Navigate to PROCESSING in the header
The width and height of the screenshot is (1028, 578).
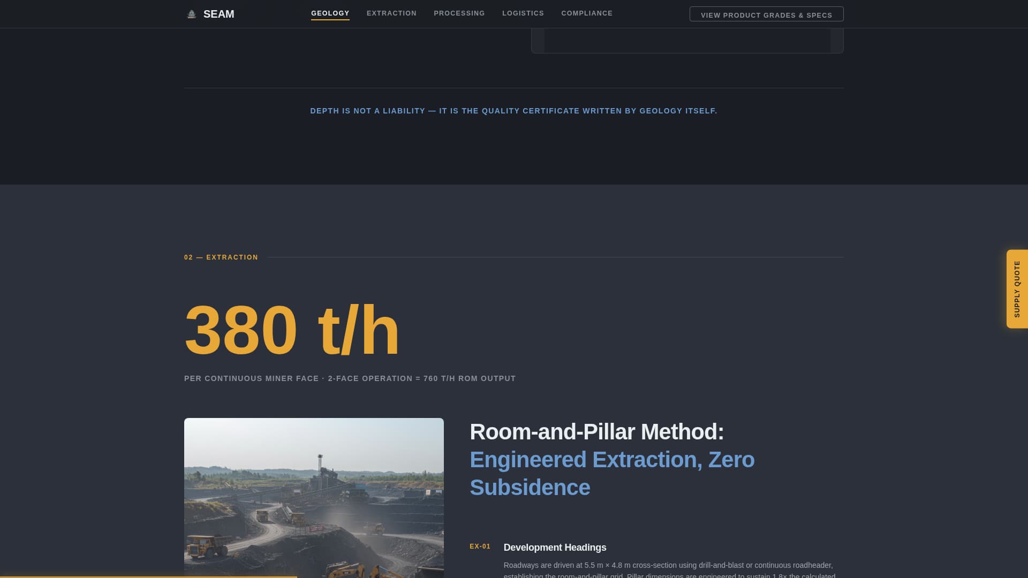click(459, 13)
